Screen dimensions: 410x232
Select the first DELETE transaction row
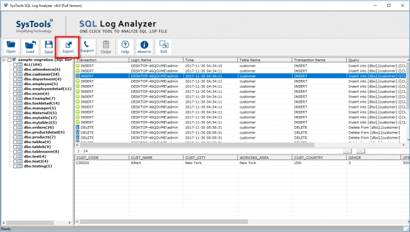coord(240,127)
